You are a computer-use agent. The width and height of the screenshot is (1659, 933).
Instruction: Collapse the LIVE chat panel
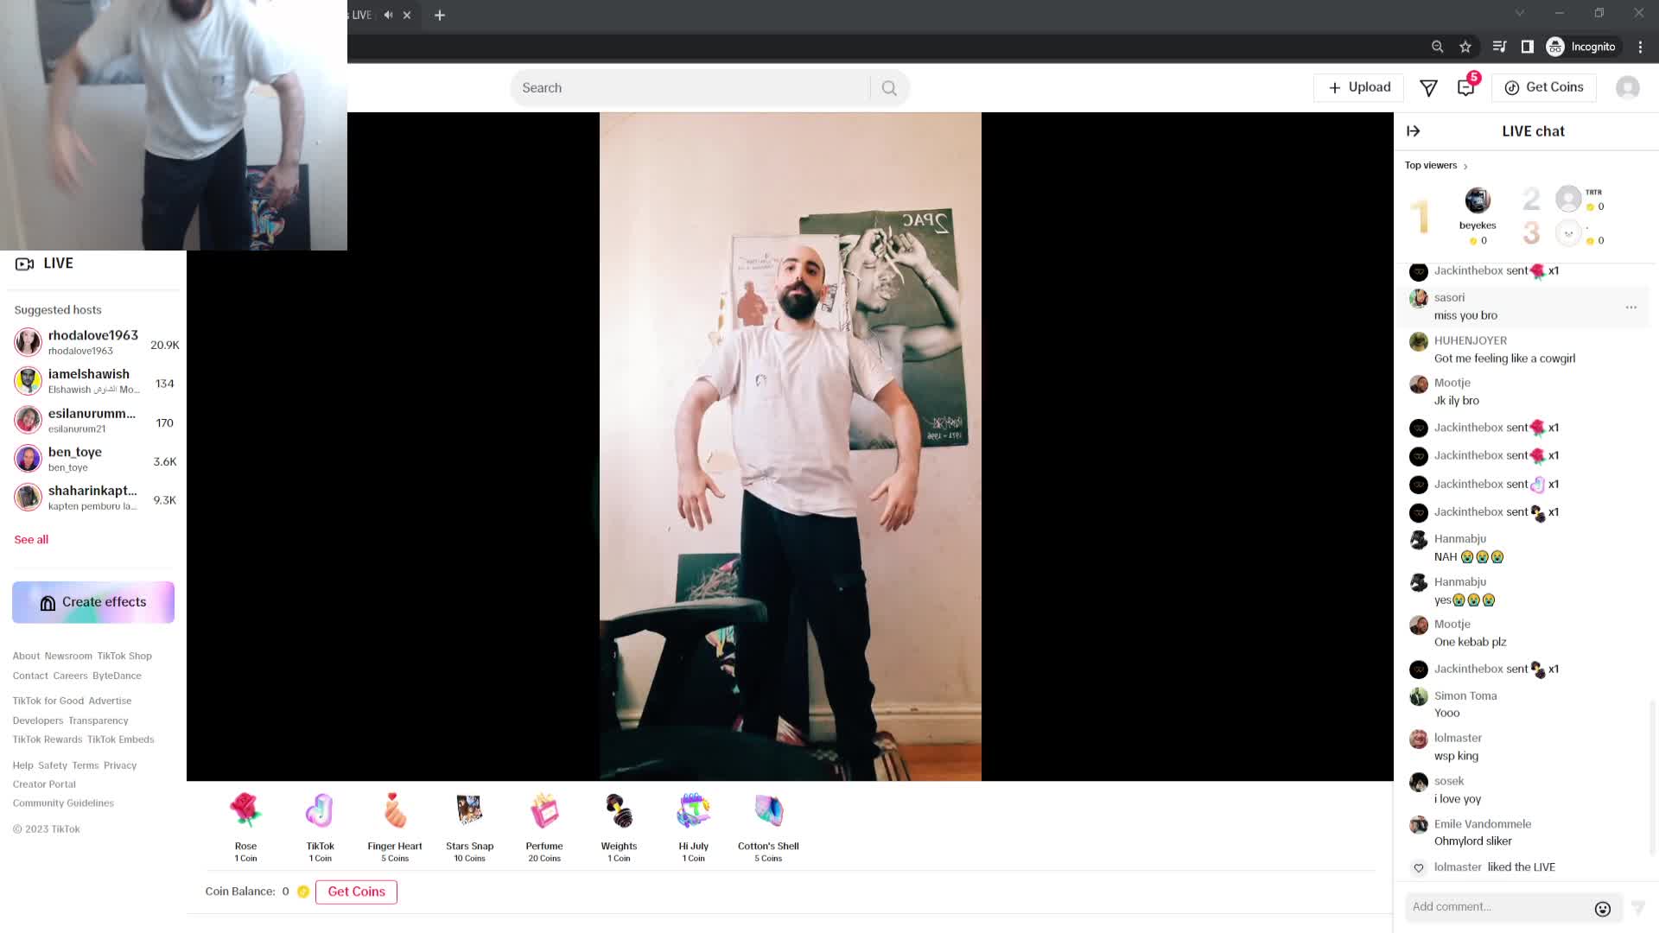pyautogui.click(x=1414, y=131)
